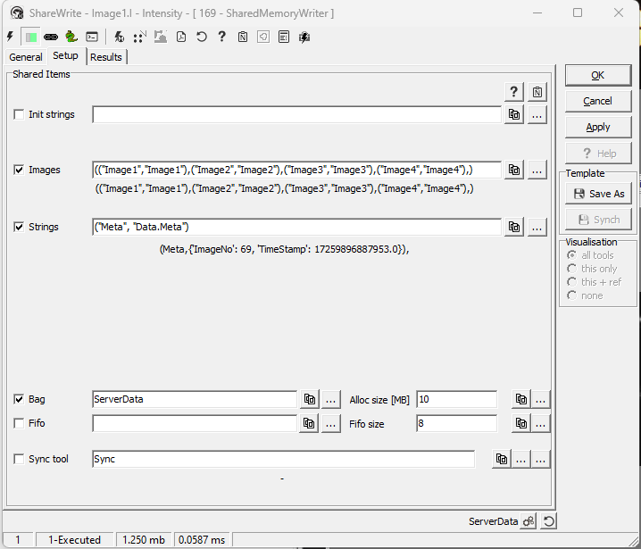
Task: Click gears icon next to ServerData label
Action: (x=529, y=521)
